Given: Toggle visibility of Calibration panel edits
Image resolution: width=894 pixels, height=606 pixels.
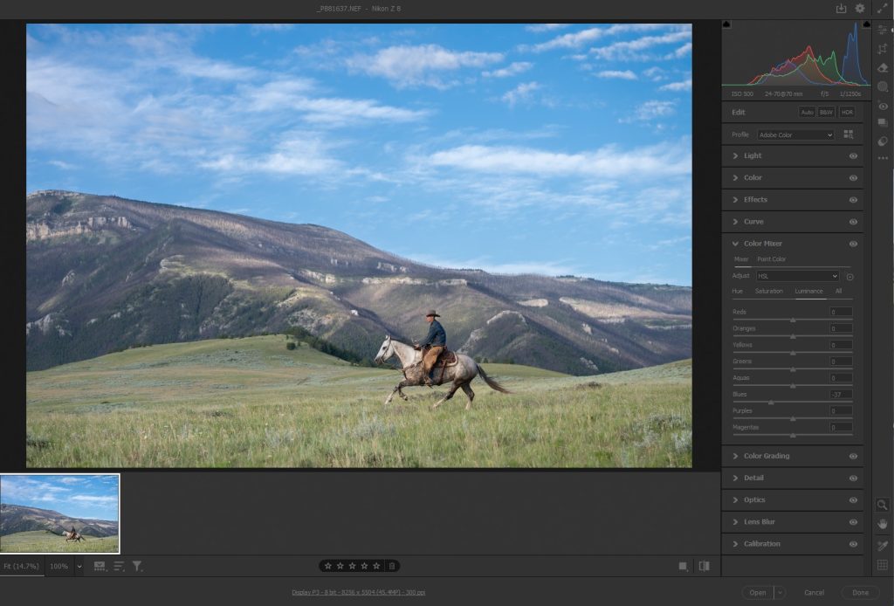Looking at the screenshot, I should 853,544.
